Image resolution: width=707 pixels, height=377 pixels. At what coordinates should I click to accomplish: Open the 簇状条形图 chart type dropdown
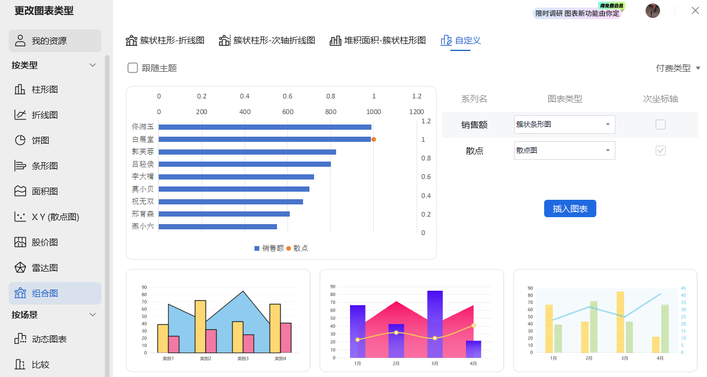pyautogui.click(x=564, y=124)
